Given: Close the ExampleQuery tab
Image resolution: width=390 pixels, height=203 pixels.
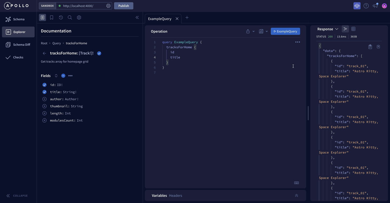Looking at the screenshot, I should tap(177, 19).
